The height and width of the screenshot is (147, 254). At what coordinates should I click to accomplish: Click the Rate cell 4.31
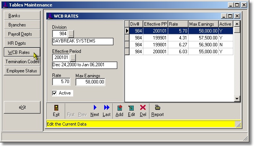178,38
